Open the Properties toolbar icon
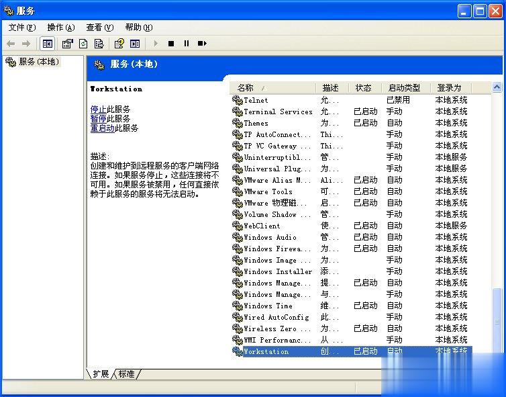Screen dimensions: 506x397 [68, 43]
